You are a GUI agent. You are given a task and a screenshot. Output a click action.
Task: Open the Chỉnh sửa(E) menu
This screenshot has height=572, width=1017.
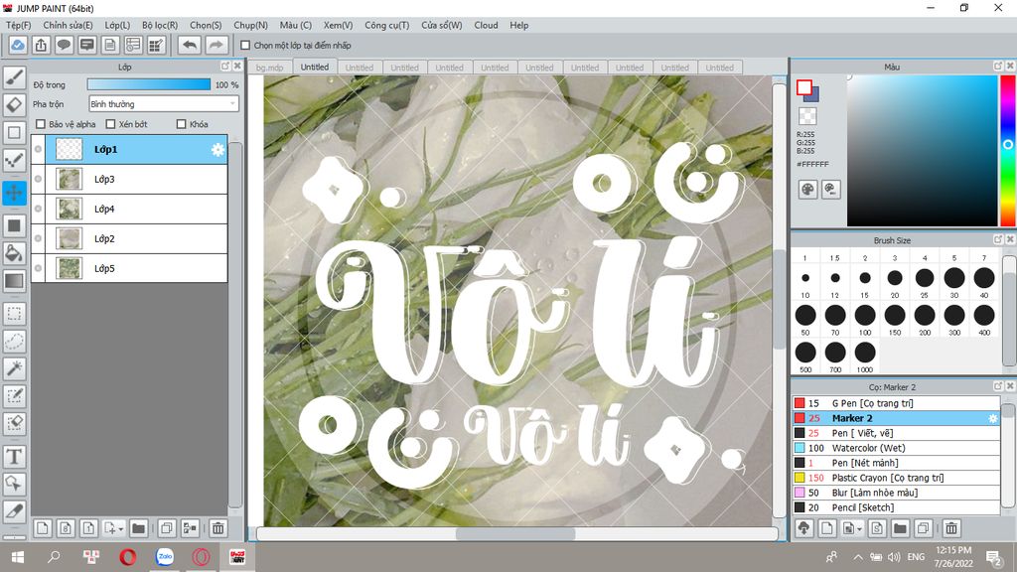(x=69, y=25)
